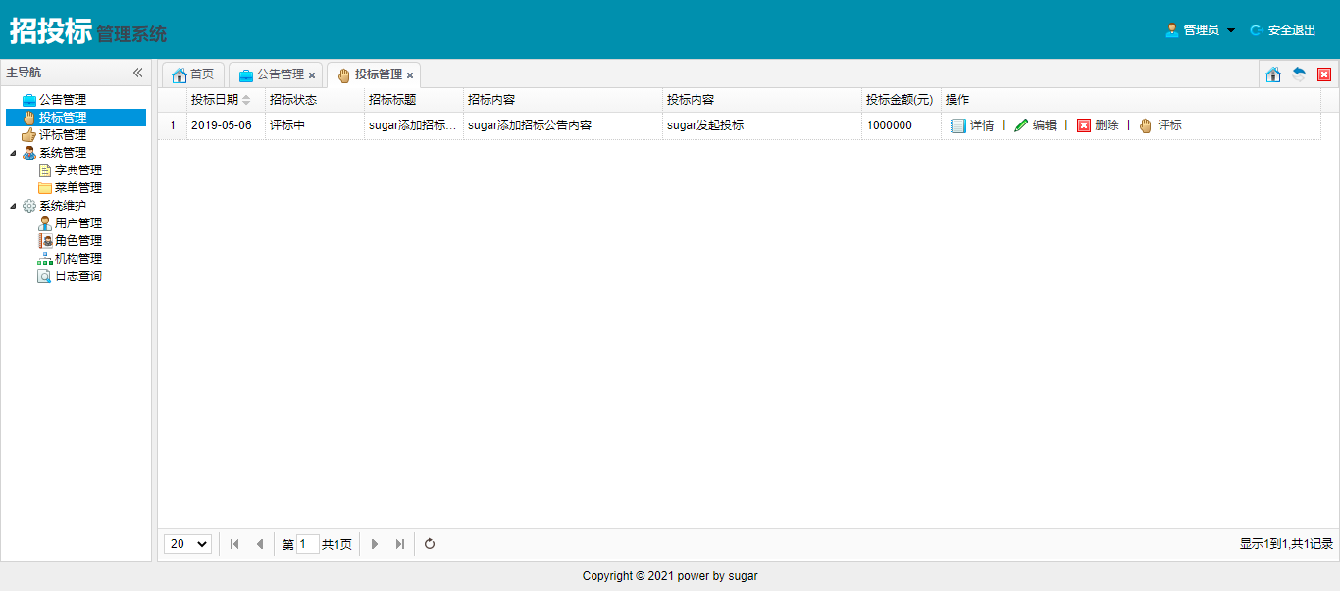Click the sugar添加招标公告内容 cell
The height and width of the screenshot is (591, 1340).
(x=563, y=125)
